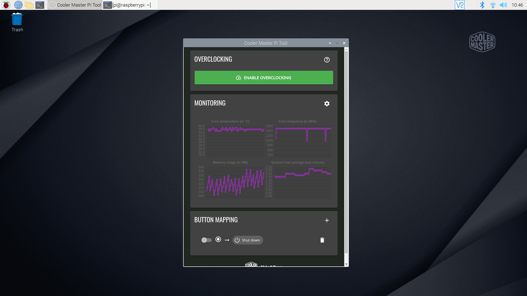Add a new button mapping

point(327,220)
